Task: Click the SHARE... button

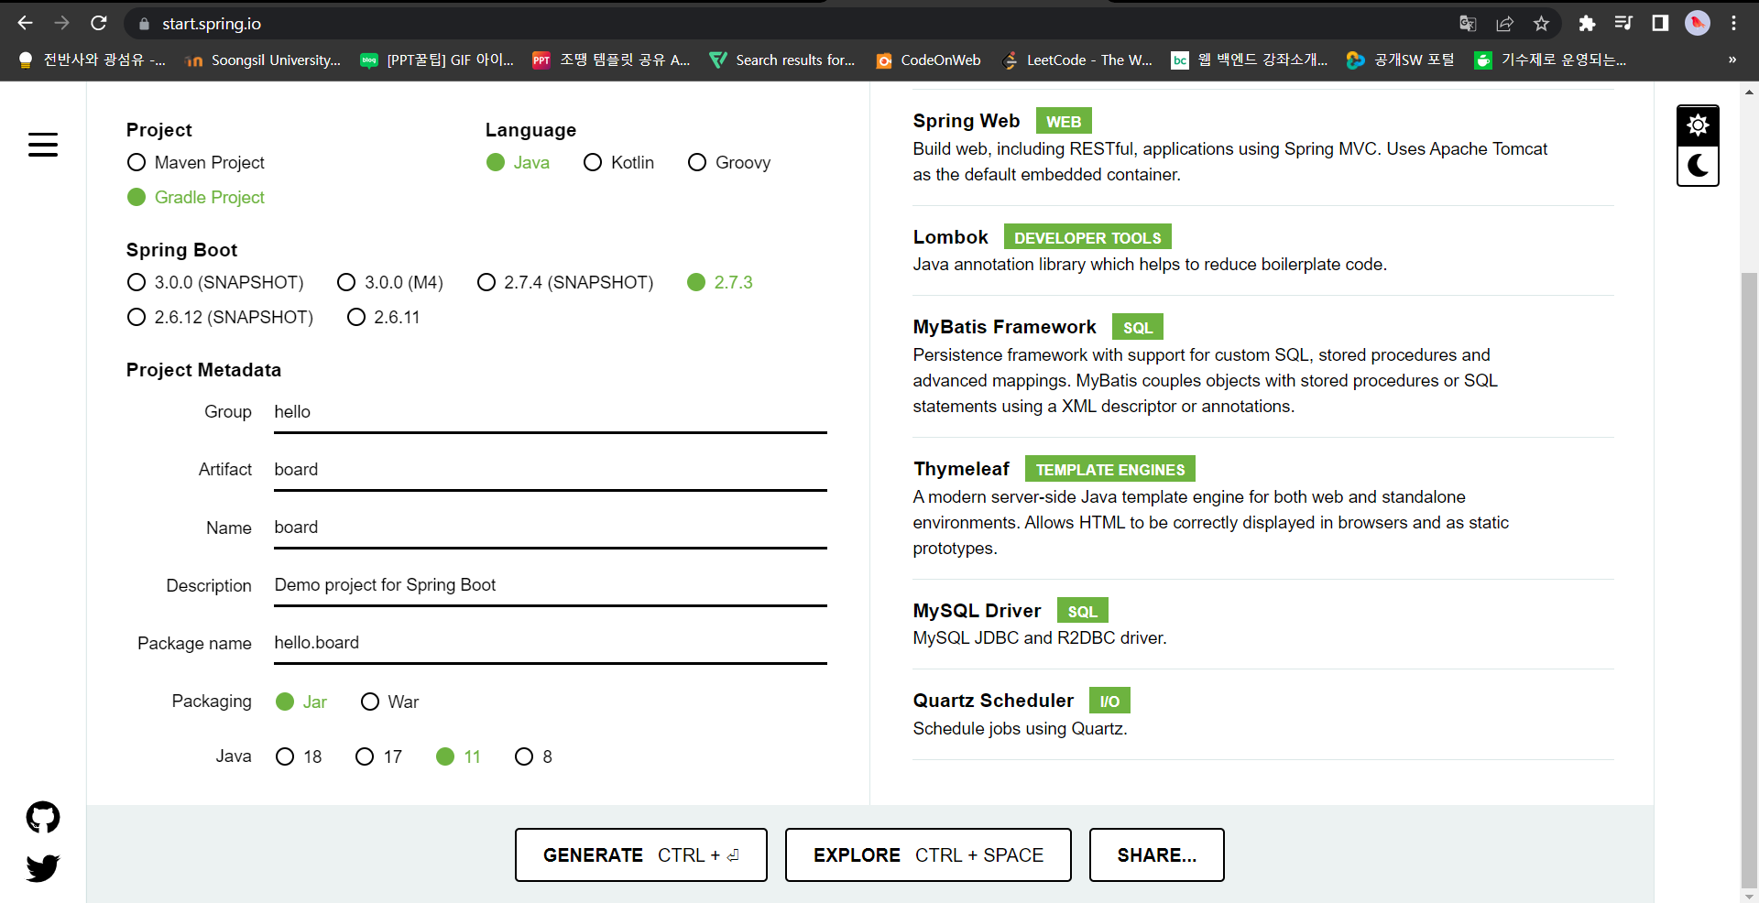Action: point(1157,854)
